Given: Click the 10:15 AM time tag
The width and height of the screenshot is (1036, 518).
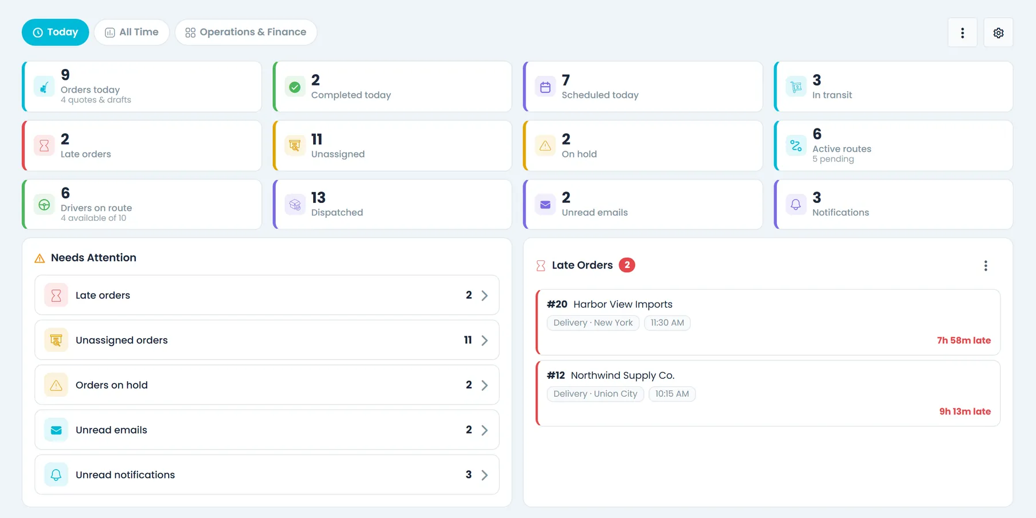Looking at the screenshot, I should click(x=672, y=394).
